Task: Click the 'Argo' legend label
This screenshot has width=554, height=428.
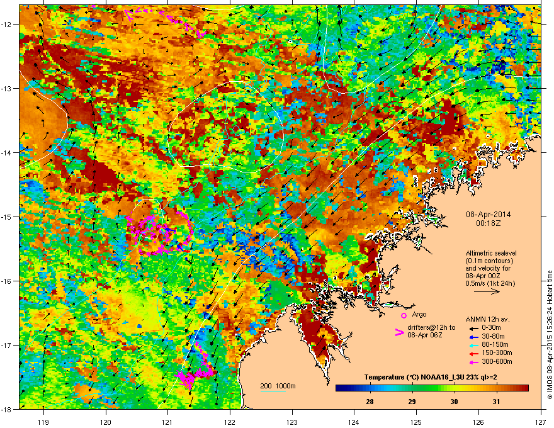Action: [x=419, y=314]
